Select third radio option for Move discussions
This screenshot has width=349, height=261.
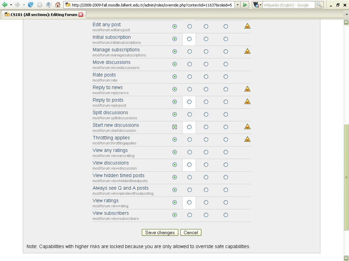(x=206, y=64)
